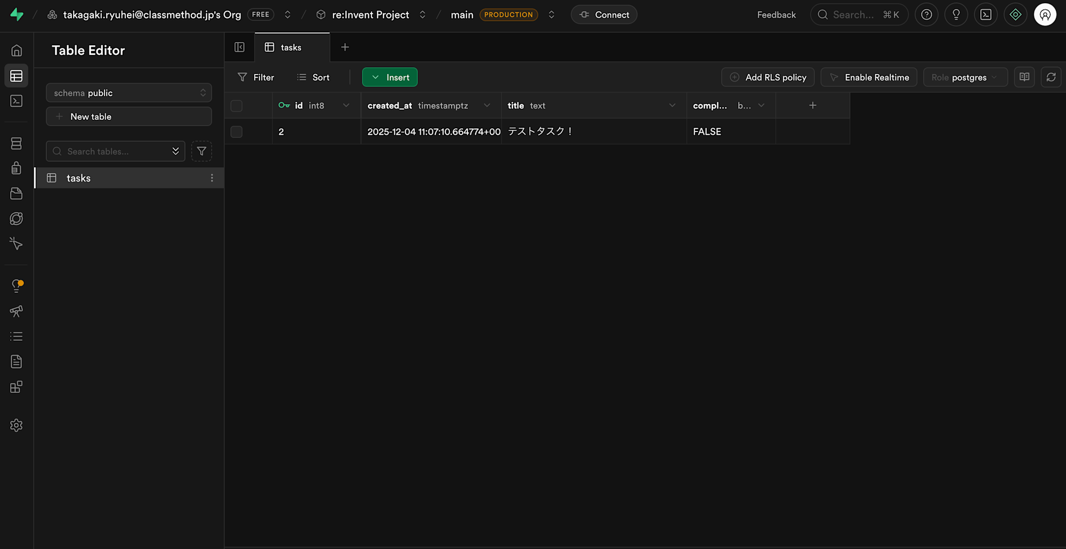Check the row with id 2
Image resolution: width=1066 pixels, height=549 pixels.
pos(236,132)
